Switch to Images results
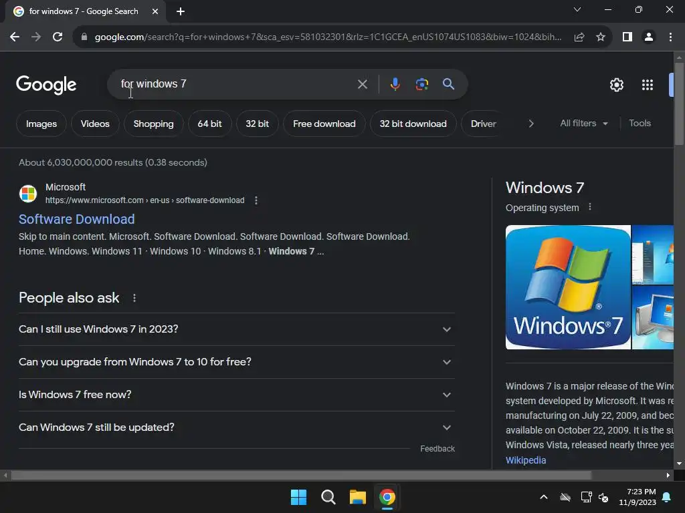The image size is (685, 513). [41, 124]
